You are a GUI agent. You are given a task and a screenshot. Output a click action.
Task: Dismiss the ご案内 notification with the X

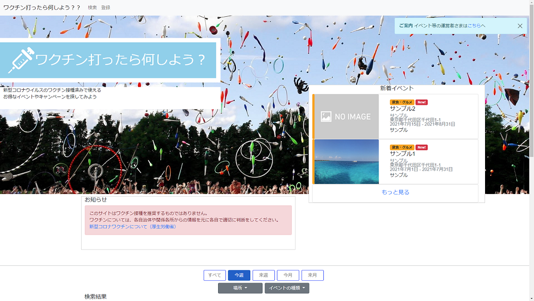[520, 26]
